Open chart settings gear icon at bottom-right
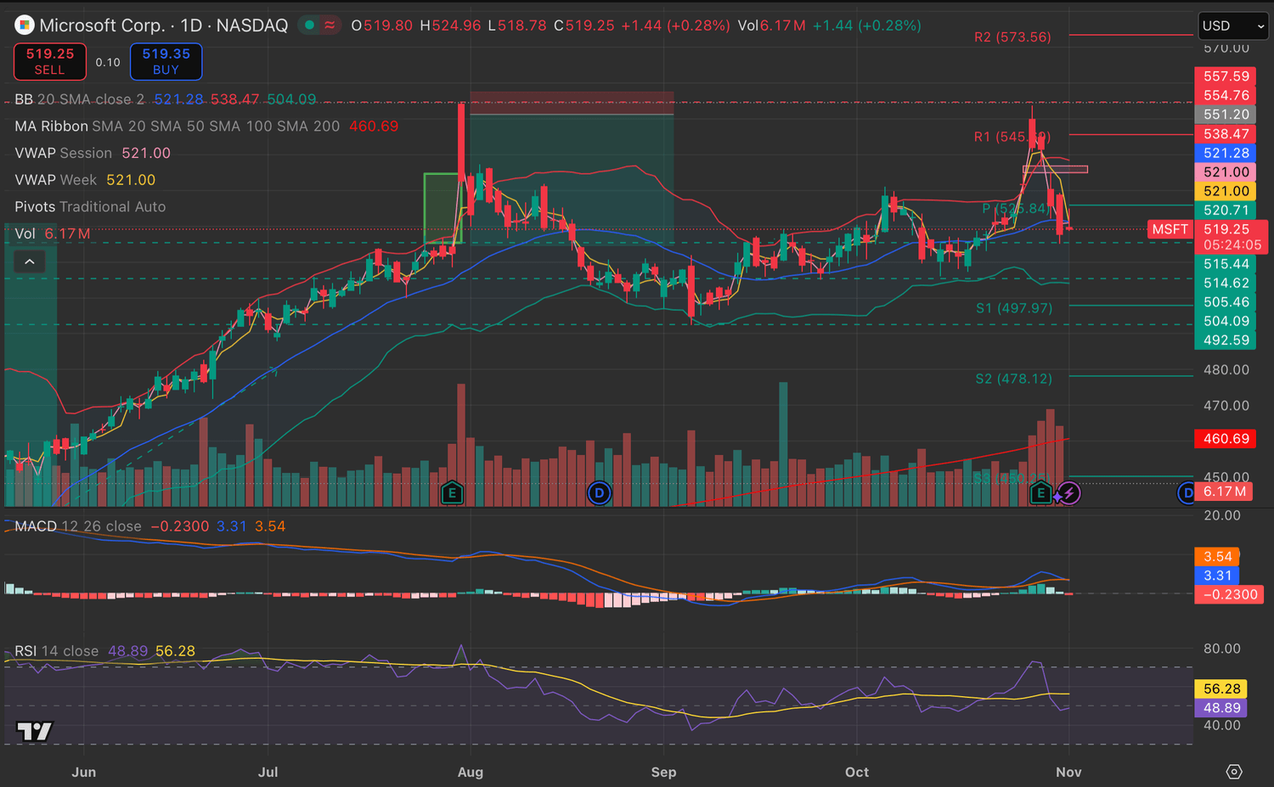Screen dimensions: 1274x787 point(1234,772)
